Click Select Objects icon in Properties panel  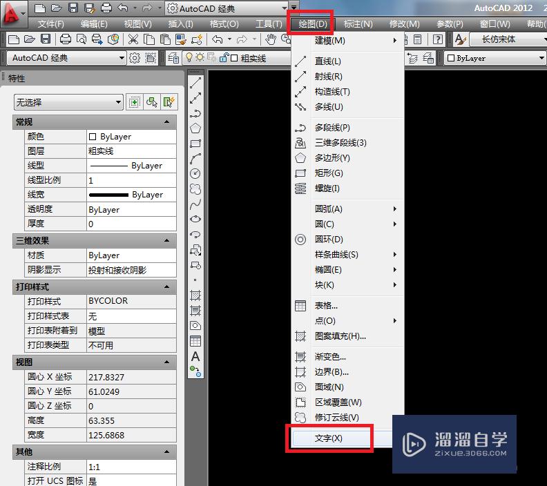pos(152,102)
